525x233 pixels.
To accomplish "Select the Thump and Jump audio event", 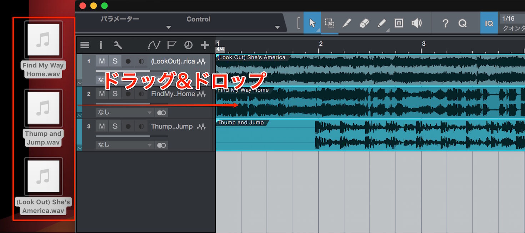I will coord(370,135).
